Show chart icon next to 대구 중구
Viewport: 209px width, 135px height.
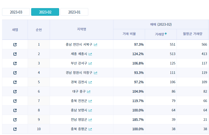pyautogui.click(x=89, y=92)
